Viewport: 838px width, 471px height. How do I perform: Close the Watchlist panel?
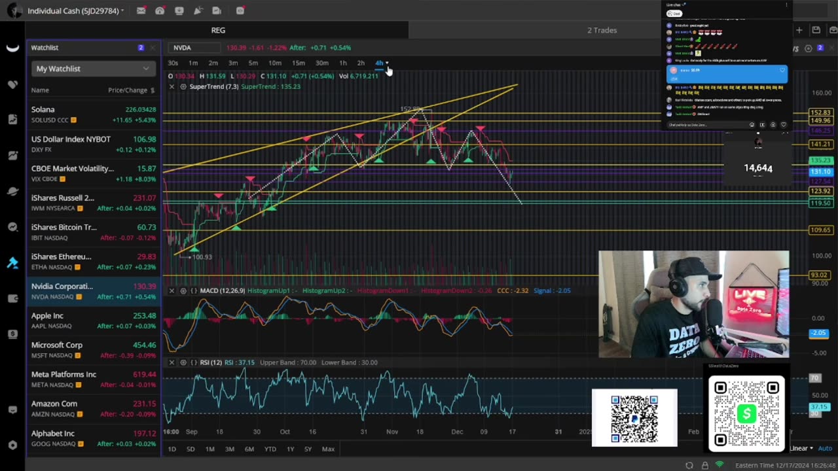(153, 48)
